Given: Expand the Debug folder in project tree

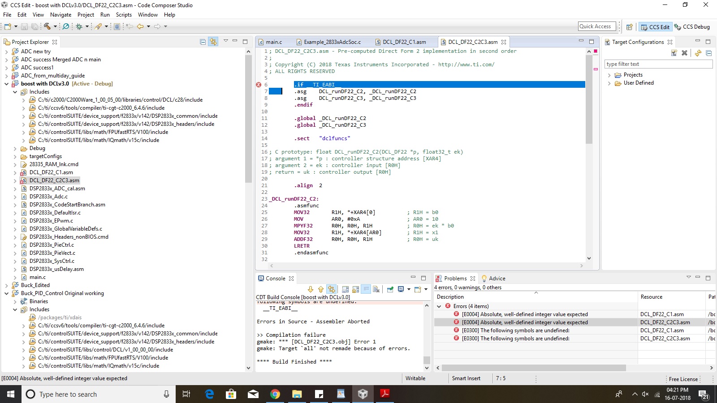Looking at the screenshot, I should [15, 148].
